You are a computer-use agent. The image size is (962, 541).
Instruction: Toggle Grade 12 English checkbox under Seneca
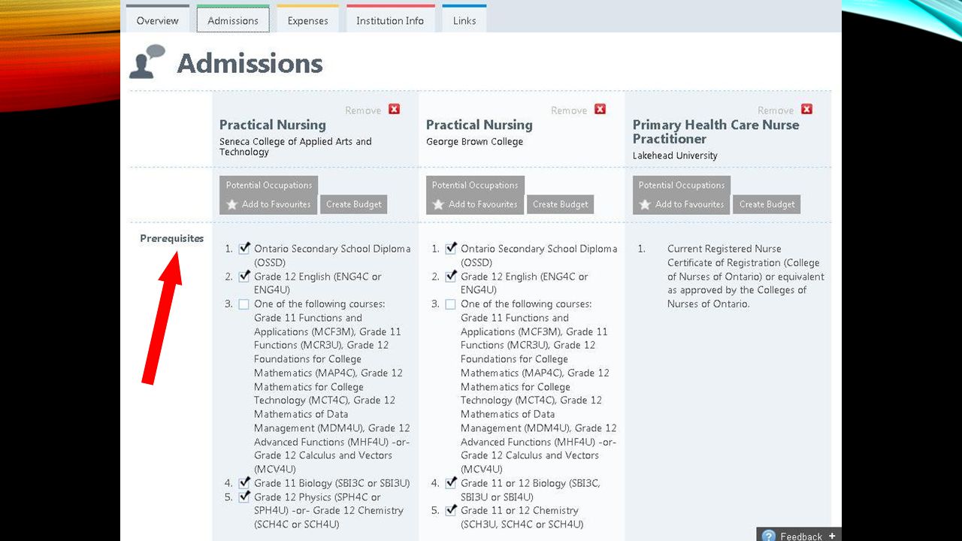(244, 277)
